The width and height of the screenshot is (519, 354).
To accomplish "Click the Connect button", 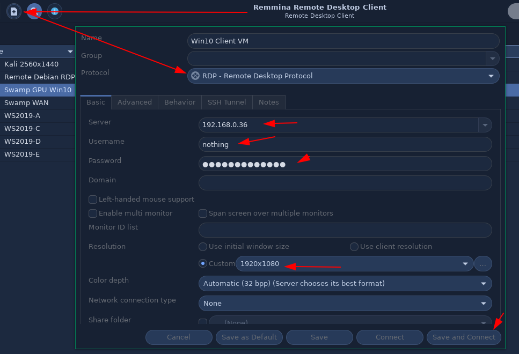I will point(390,337).
